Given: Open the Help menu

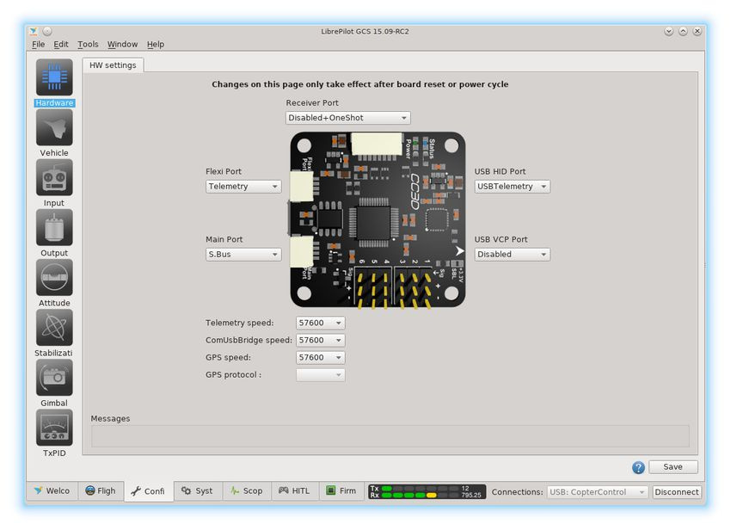Looking at the screenshot, I should point(156,45).
